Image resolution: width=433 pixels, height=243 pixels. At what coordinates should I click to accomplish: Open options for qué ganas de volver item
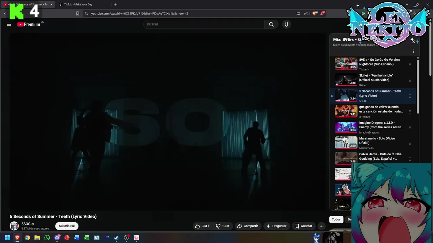(x=410, y=112)
